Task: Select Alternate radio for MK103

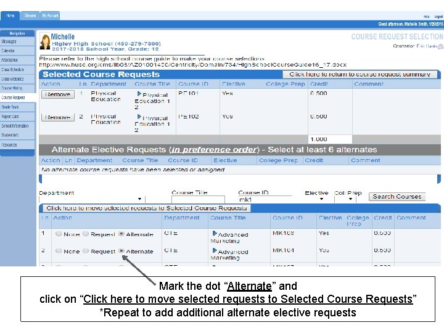Action: click(121, 234)
